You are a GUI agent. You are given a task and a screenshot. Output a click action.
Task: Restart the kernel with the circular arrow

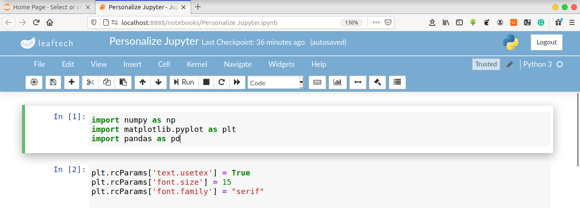click(222, 82)
